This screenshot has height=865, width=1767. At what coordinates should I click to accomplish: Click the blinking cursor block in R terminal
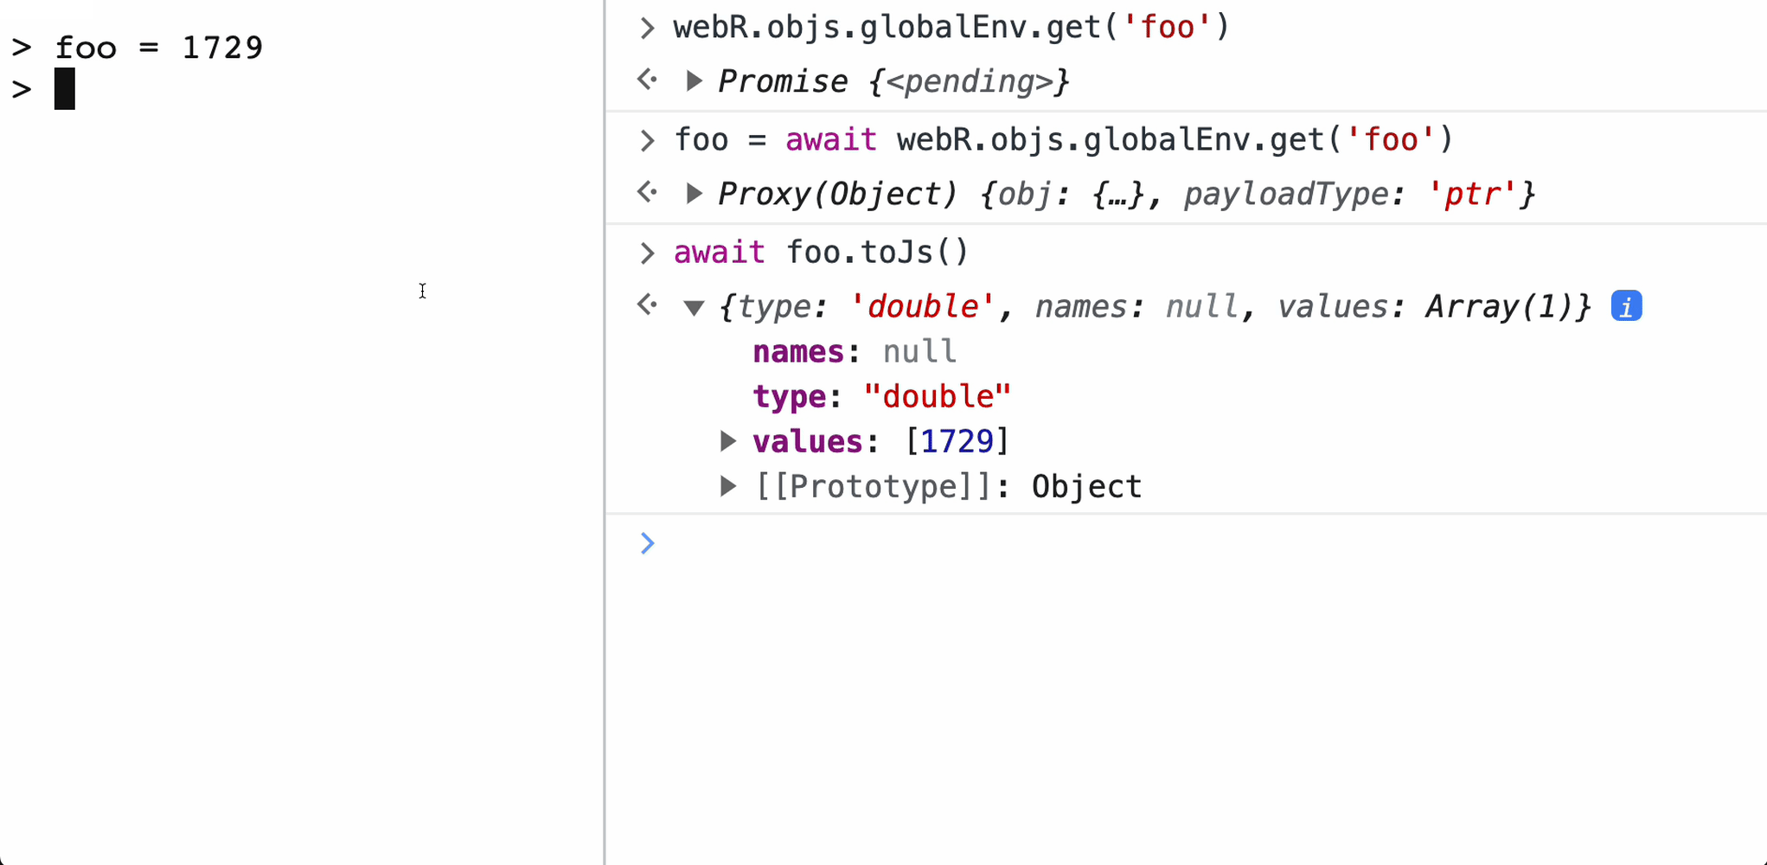[64, 89]
